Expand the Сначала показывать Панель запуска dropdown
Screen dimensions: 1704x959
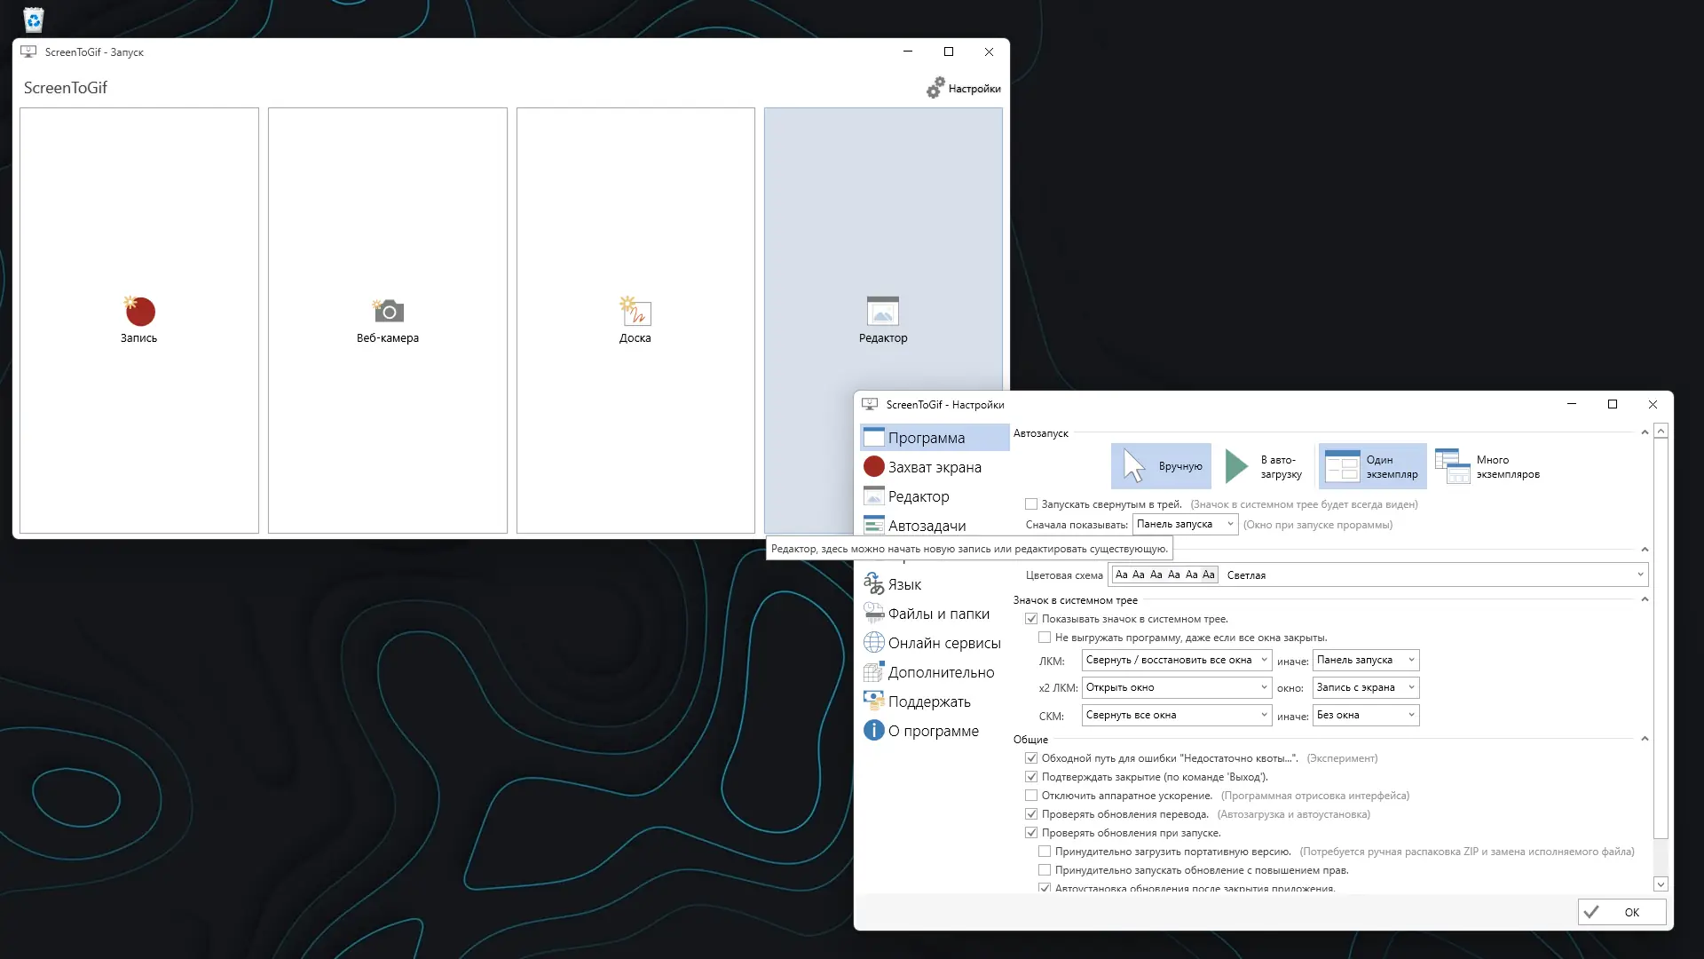pyautogui.click(x=1185, y=524)
